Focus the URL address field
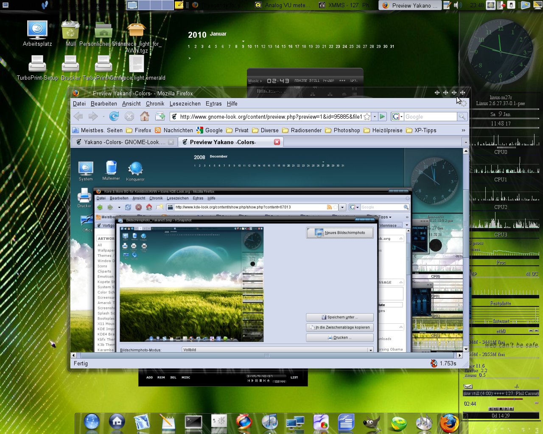 point(271,117)
